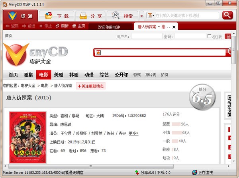
Task: Click the 一般 rating bar
Action: (x=175, y=141)
